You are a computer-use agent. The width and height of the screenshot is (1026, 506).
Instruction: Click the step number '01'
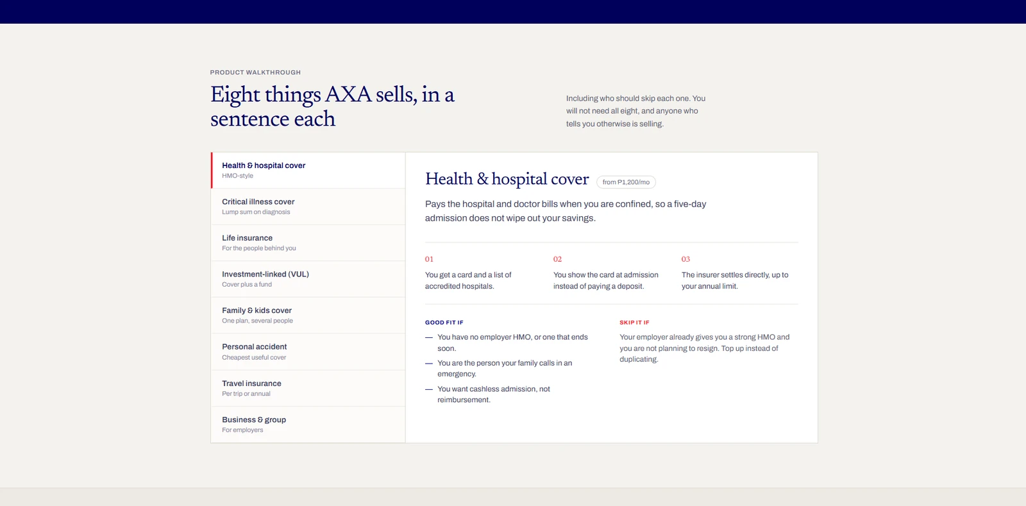pyautogui.click(x=429, y=259)
